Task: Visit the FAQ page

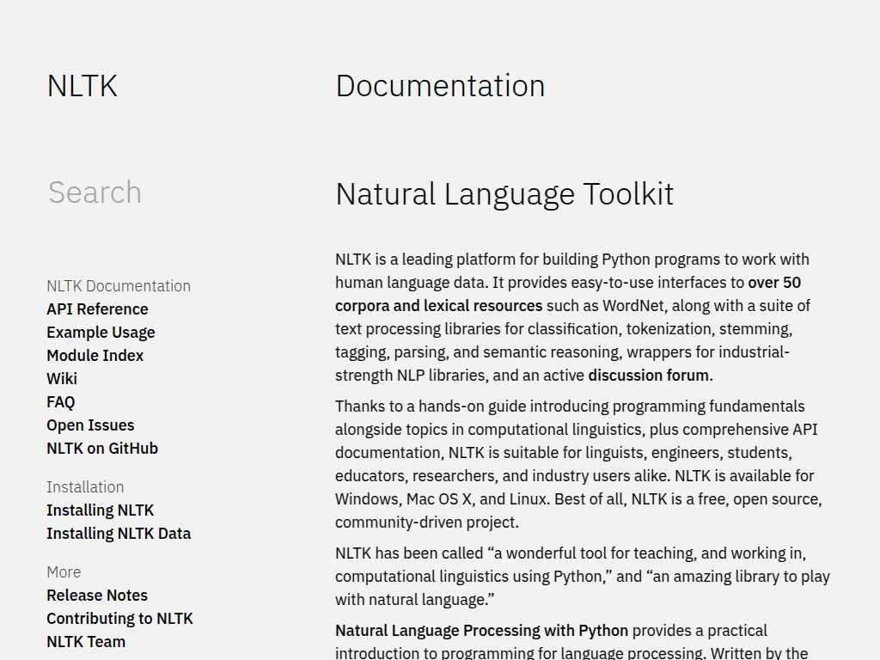Action: [61, 402]
